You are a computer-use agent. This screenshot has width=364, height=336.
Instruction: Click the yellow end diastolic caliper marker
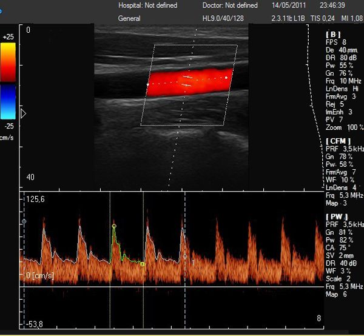point(142,264)
